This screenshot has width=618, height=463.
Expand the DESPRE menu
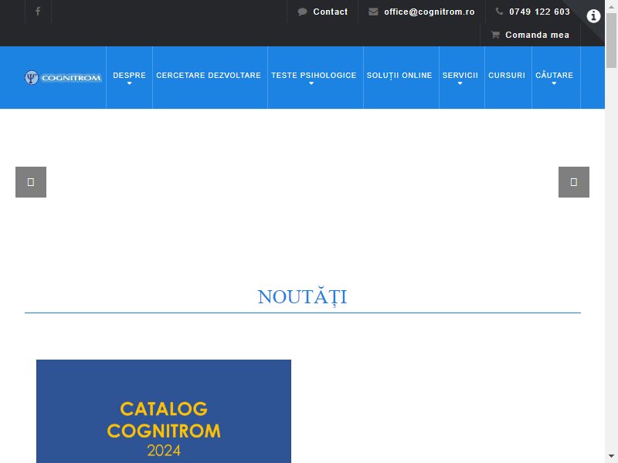[x=129, y=77]
